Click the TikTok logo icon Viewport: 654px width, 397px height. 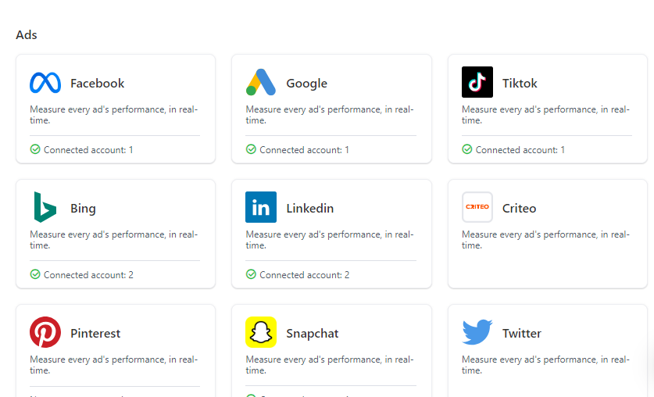tap(477, 83)
